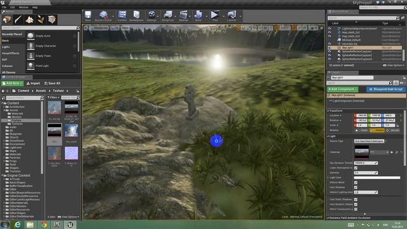Switch to Landscape mode icon
407x229 pixels.
coord(29,20)
